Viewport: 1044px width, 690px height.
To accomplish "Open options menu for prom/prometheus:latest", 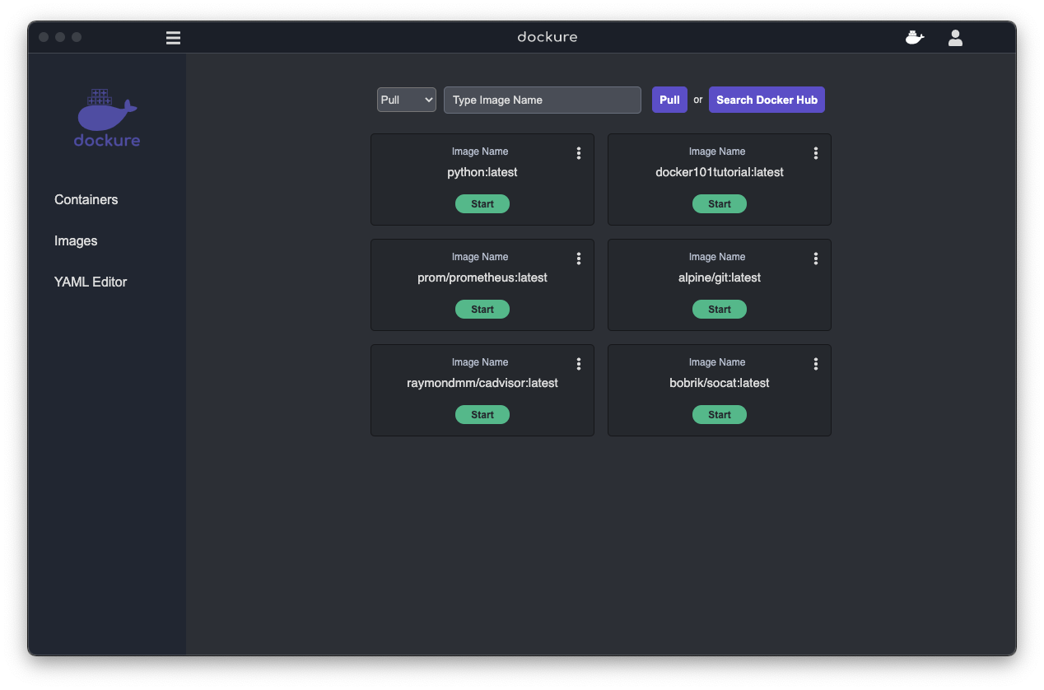I will tap(579, 259).
